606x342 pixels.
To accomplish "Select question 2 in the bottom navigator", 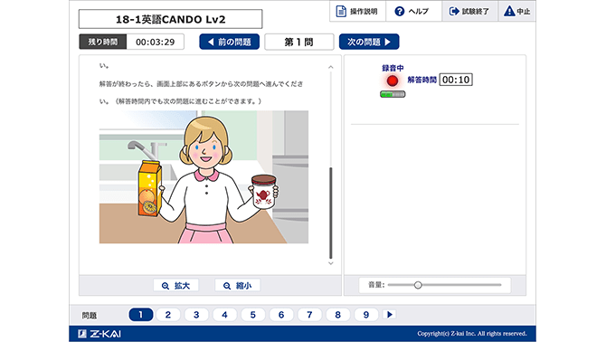I will click(x=168, y=315).
